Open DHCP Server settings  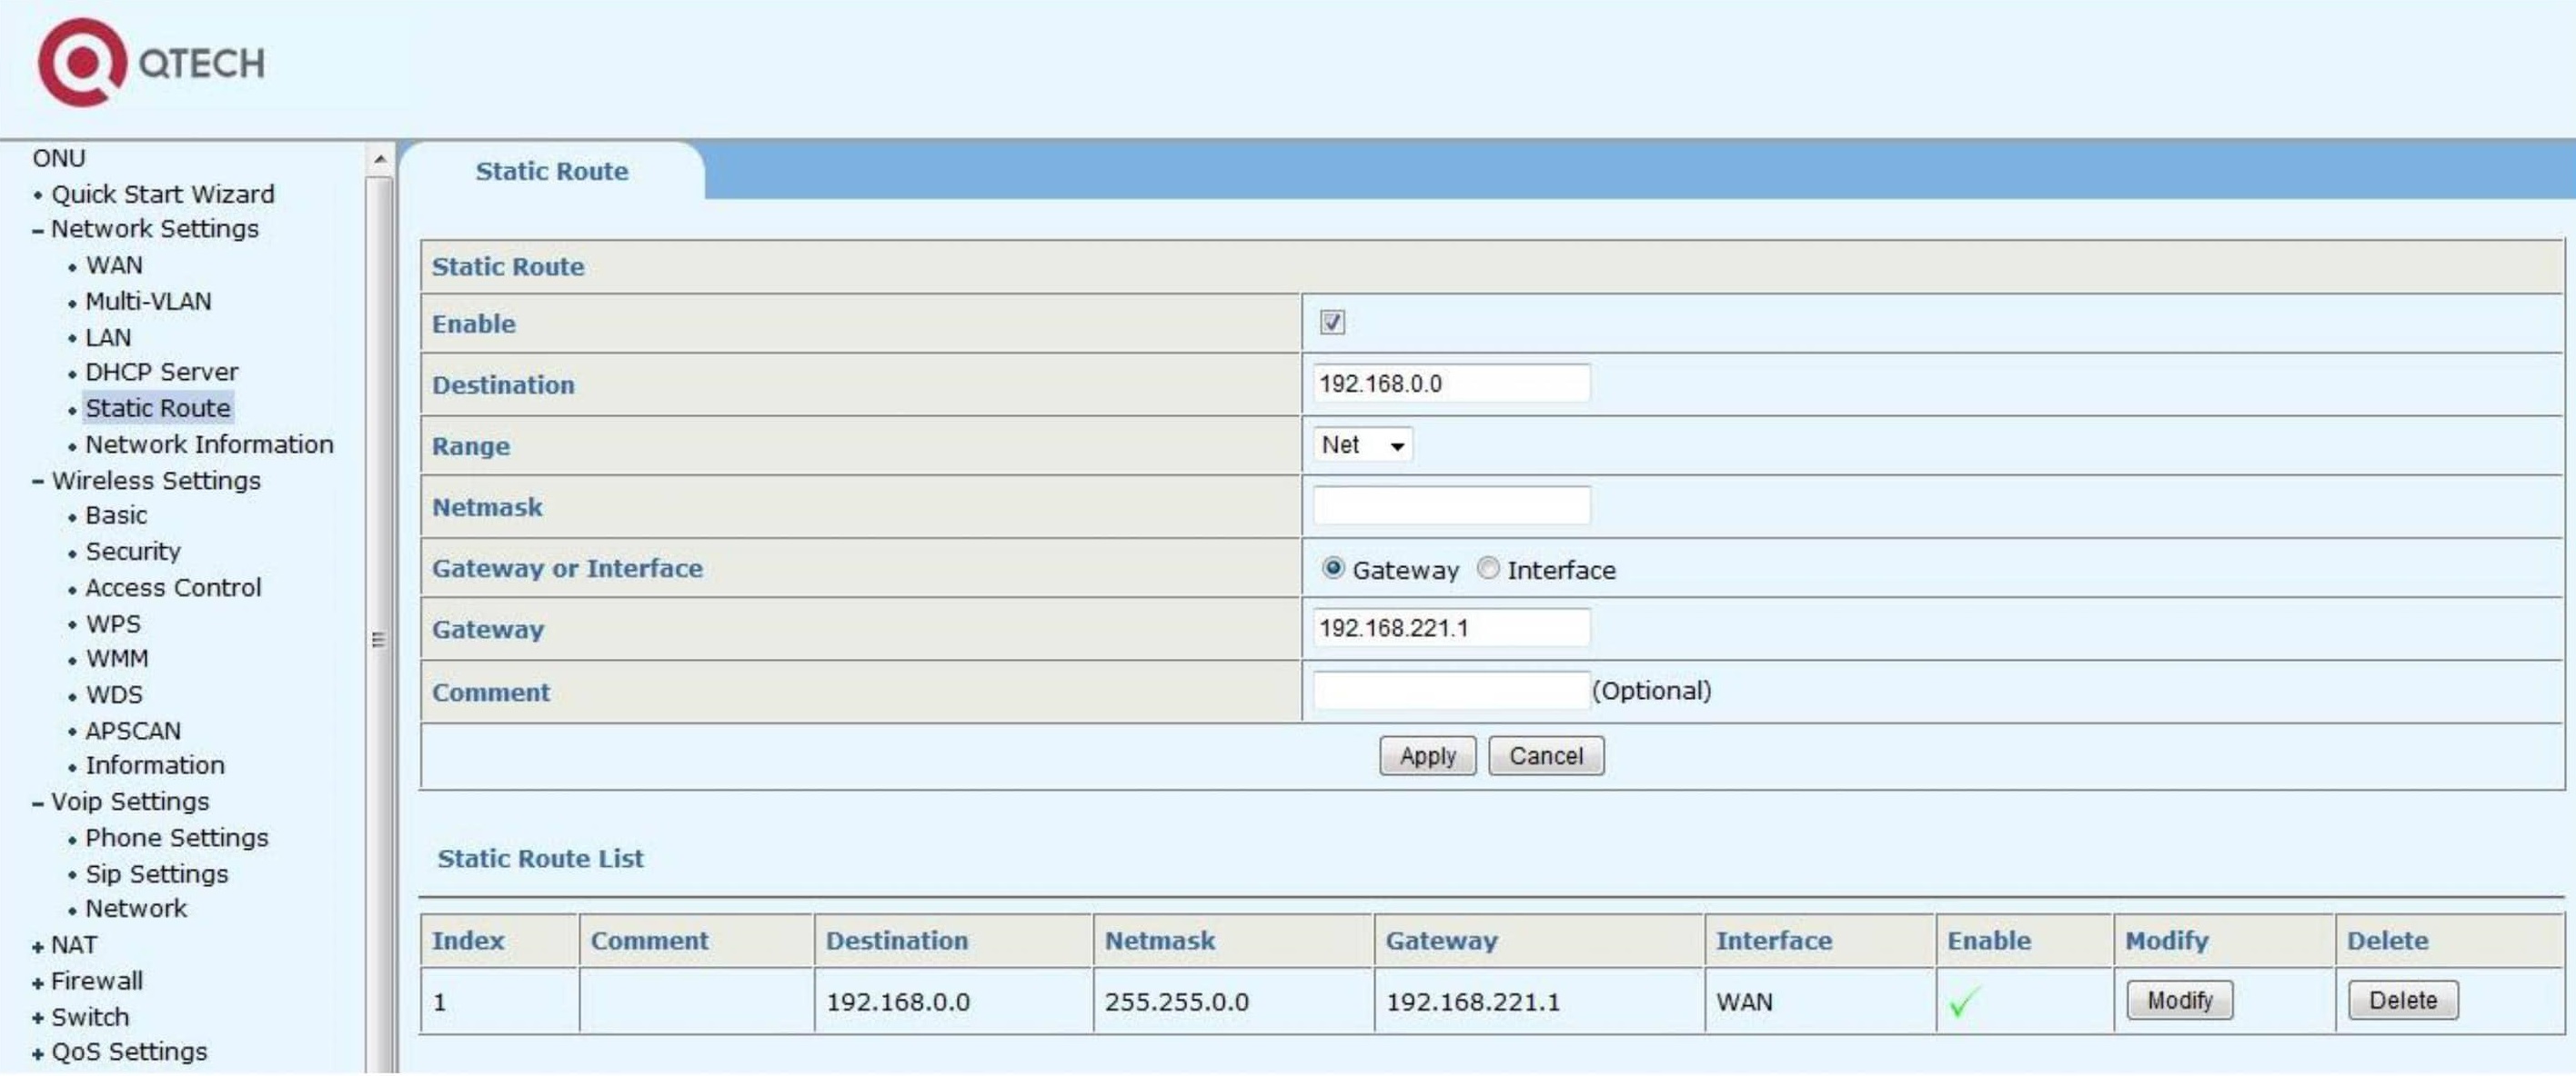pos(162,373)
